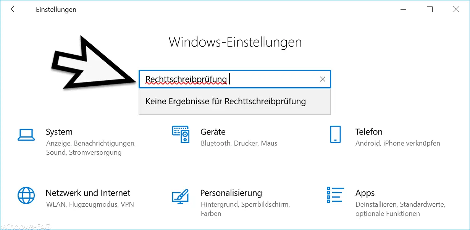This screenshot has height=230, width=470.
Task: Open the Personalisierung paintbrush icon
Action: (x=181, y=196)
